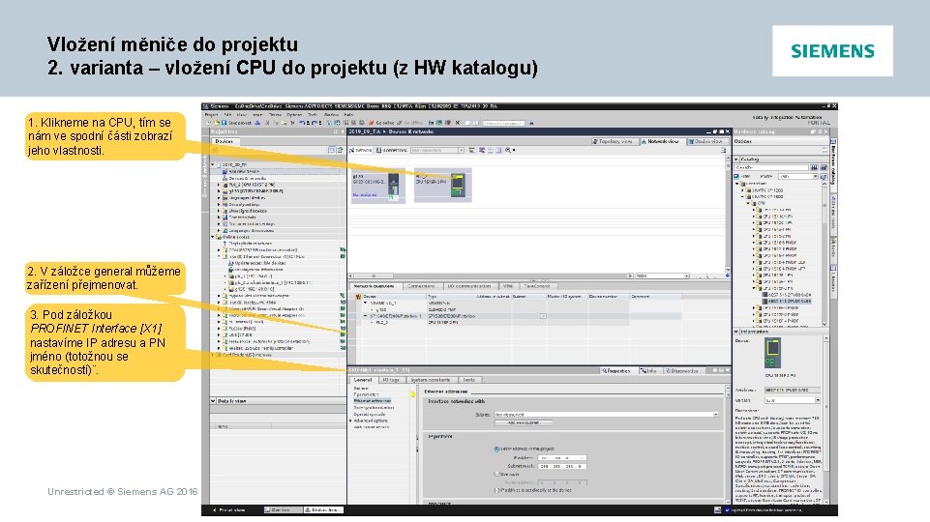Select 'Set IP address in the project' radio
The height and width of the screenshot is (522, 930).
[497, 449]
